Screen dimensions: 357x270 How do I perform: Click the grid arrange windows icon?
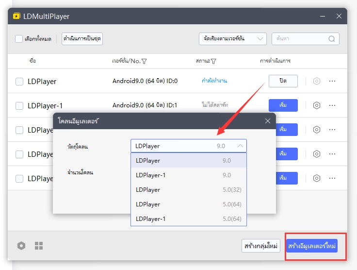(39, 246)
